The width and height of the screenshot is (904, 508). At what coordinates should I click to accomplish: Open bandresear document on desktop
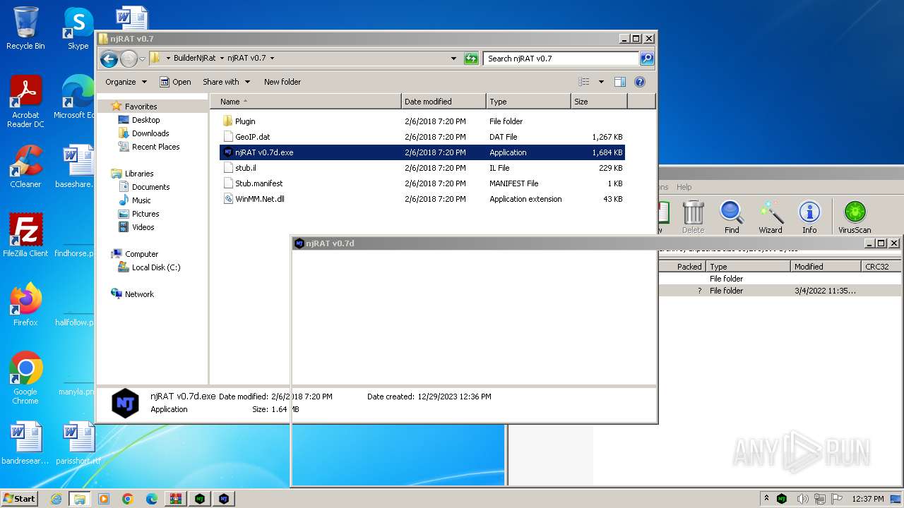pos(25,443)
